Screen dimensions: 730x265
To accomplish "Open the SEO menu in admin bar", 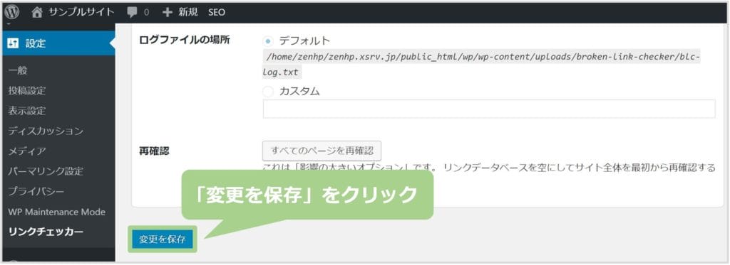I will tap(217, 13).
